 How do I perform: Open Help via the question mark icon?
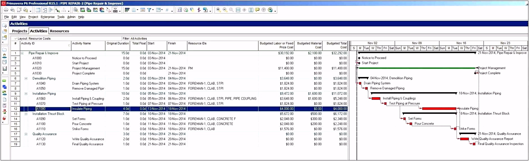coord(270,10)
